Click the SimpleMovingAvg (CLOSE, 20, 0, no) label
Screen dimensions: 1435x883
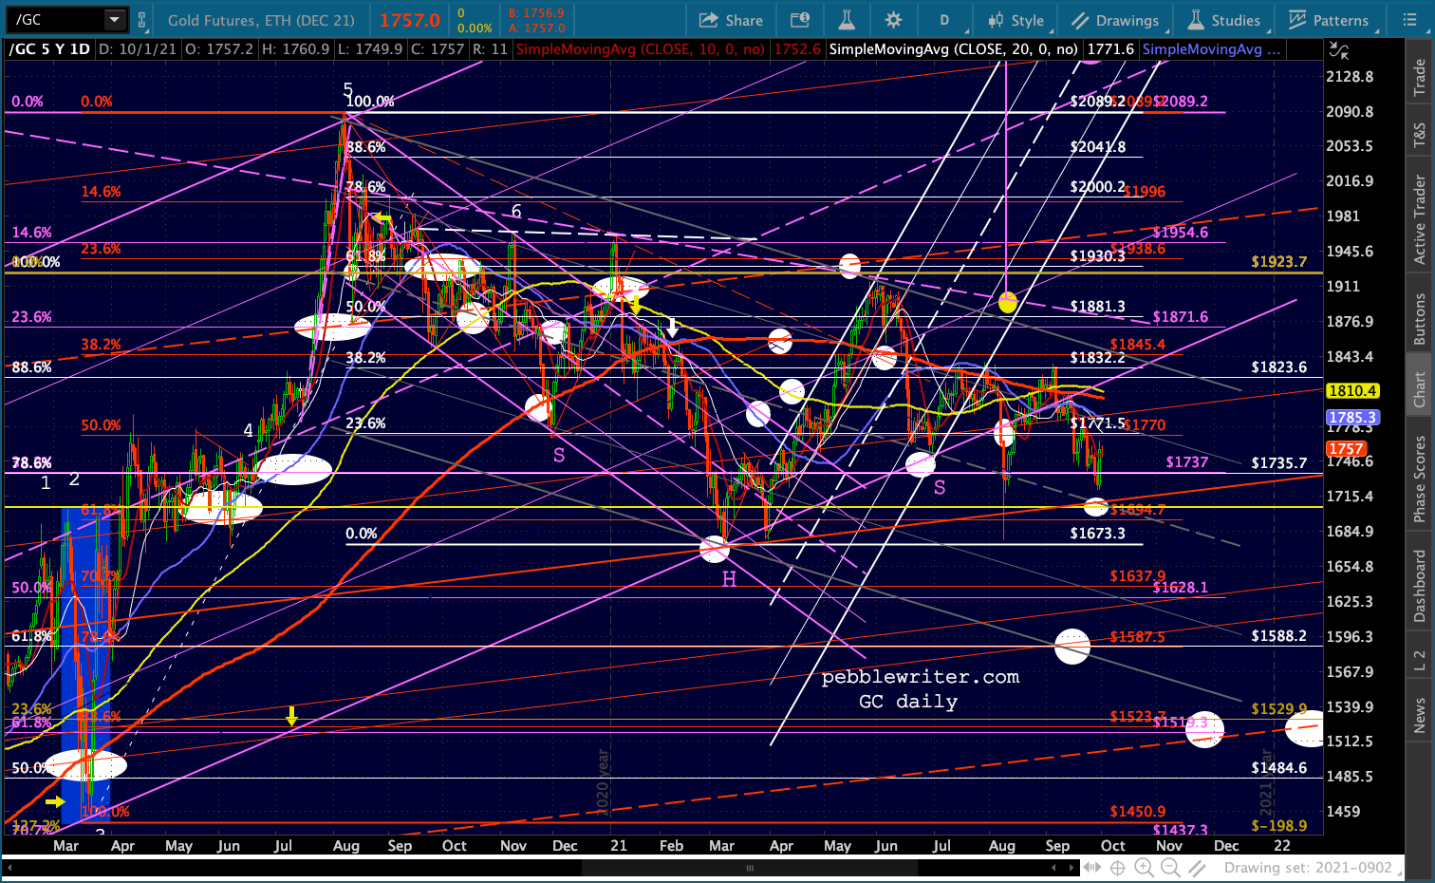pos(953,49)
